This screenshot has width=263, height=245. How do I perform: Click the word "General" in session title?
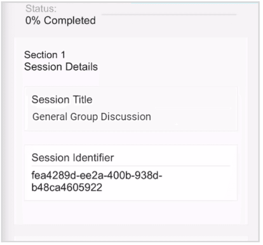(x=50, y=117)
